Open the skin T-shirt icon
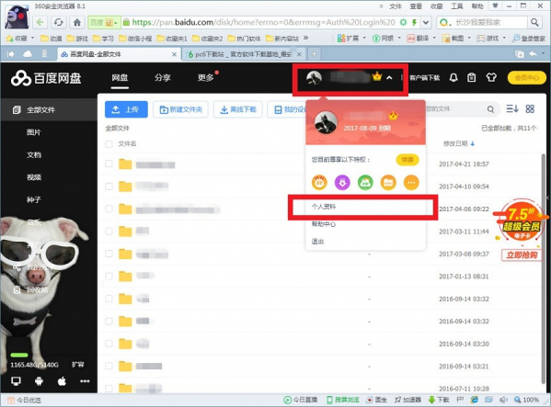The width and height of the screenshot is (551, 407). click(491, 77)
